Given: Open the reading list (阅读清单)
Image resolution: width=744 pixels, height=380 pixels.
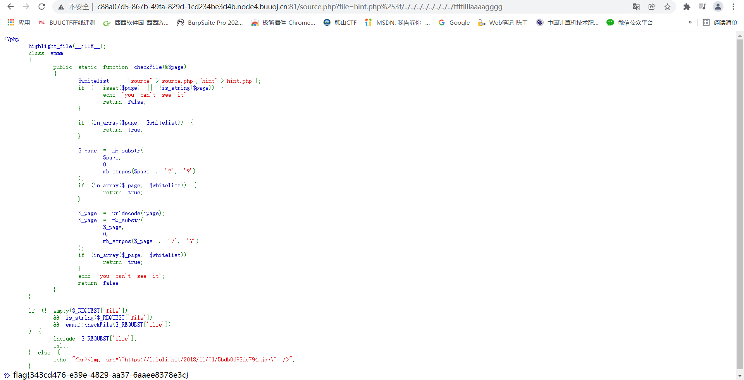Looking at the screenshot, I should 720,22.
